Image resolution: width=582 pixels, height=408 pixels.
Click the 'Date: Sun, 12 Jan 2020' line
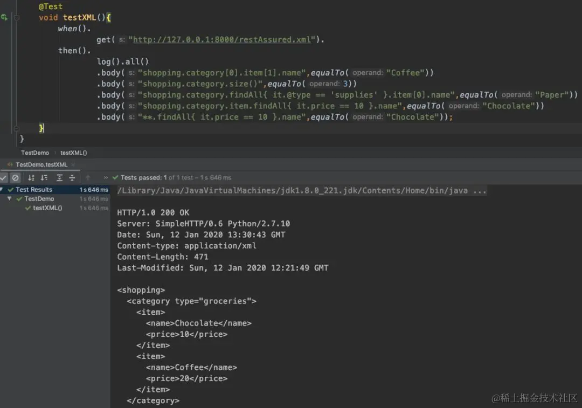pos(201,235)
